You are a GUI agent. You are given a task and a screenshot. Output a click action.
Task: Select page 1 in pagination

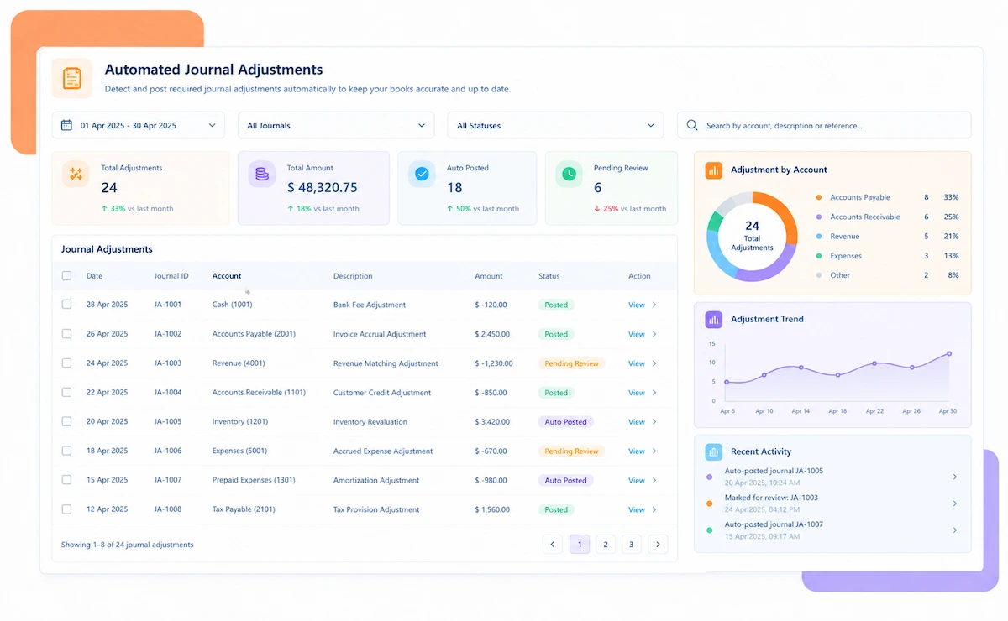pos(580,545)
